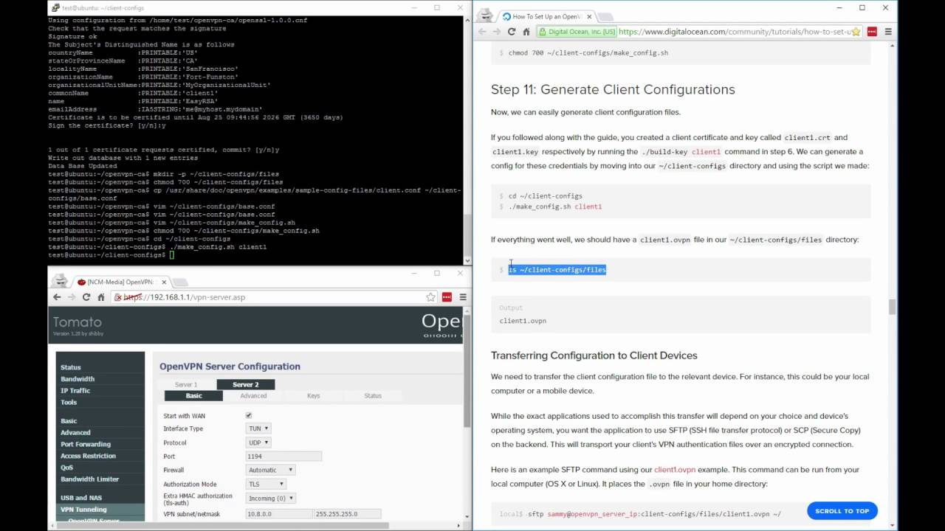Click the SCROLL TO TOP button
The width and height of the screenshot is (945, 531).
pyautogui.click(x=842, y=511)
